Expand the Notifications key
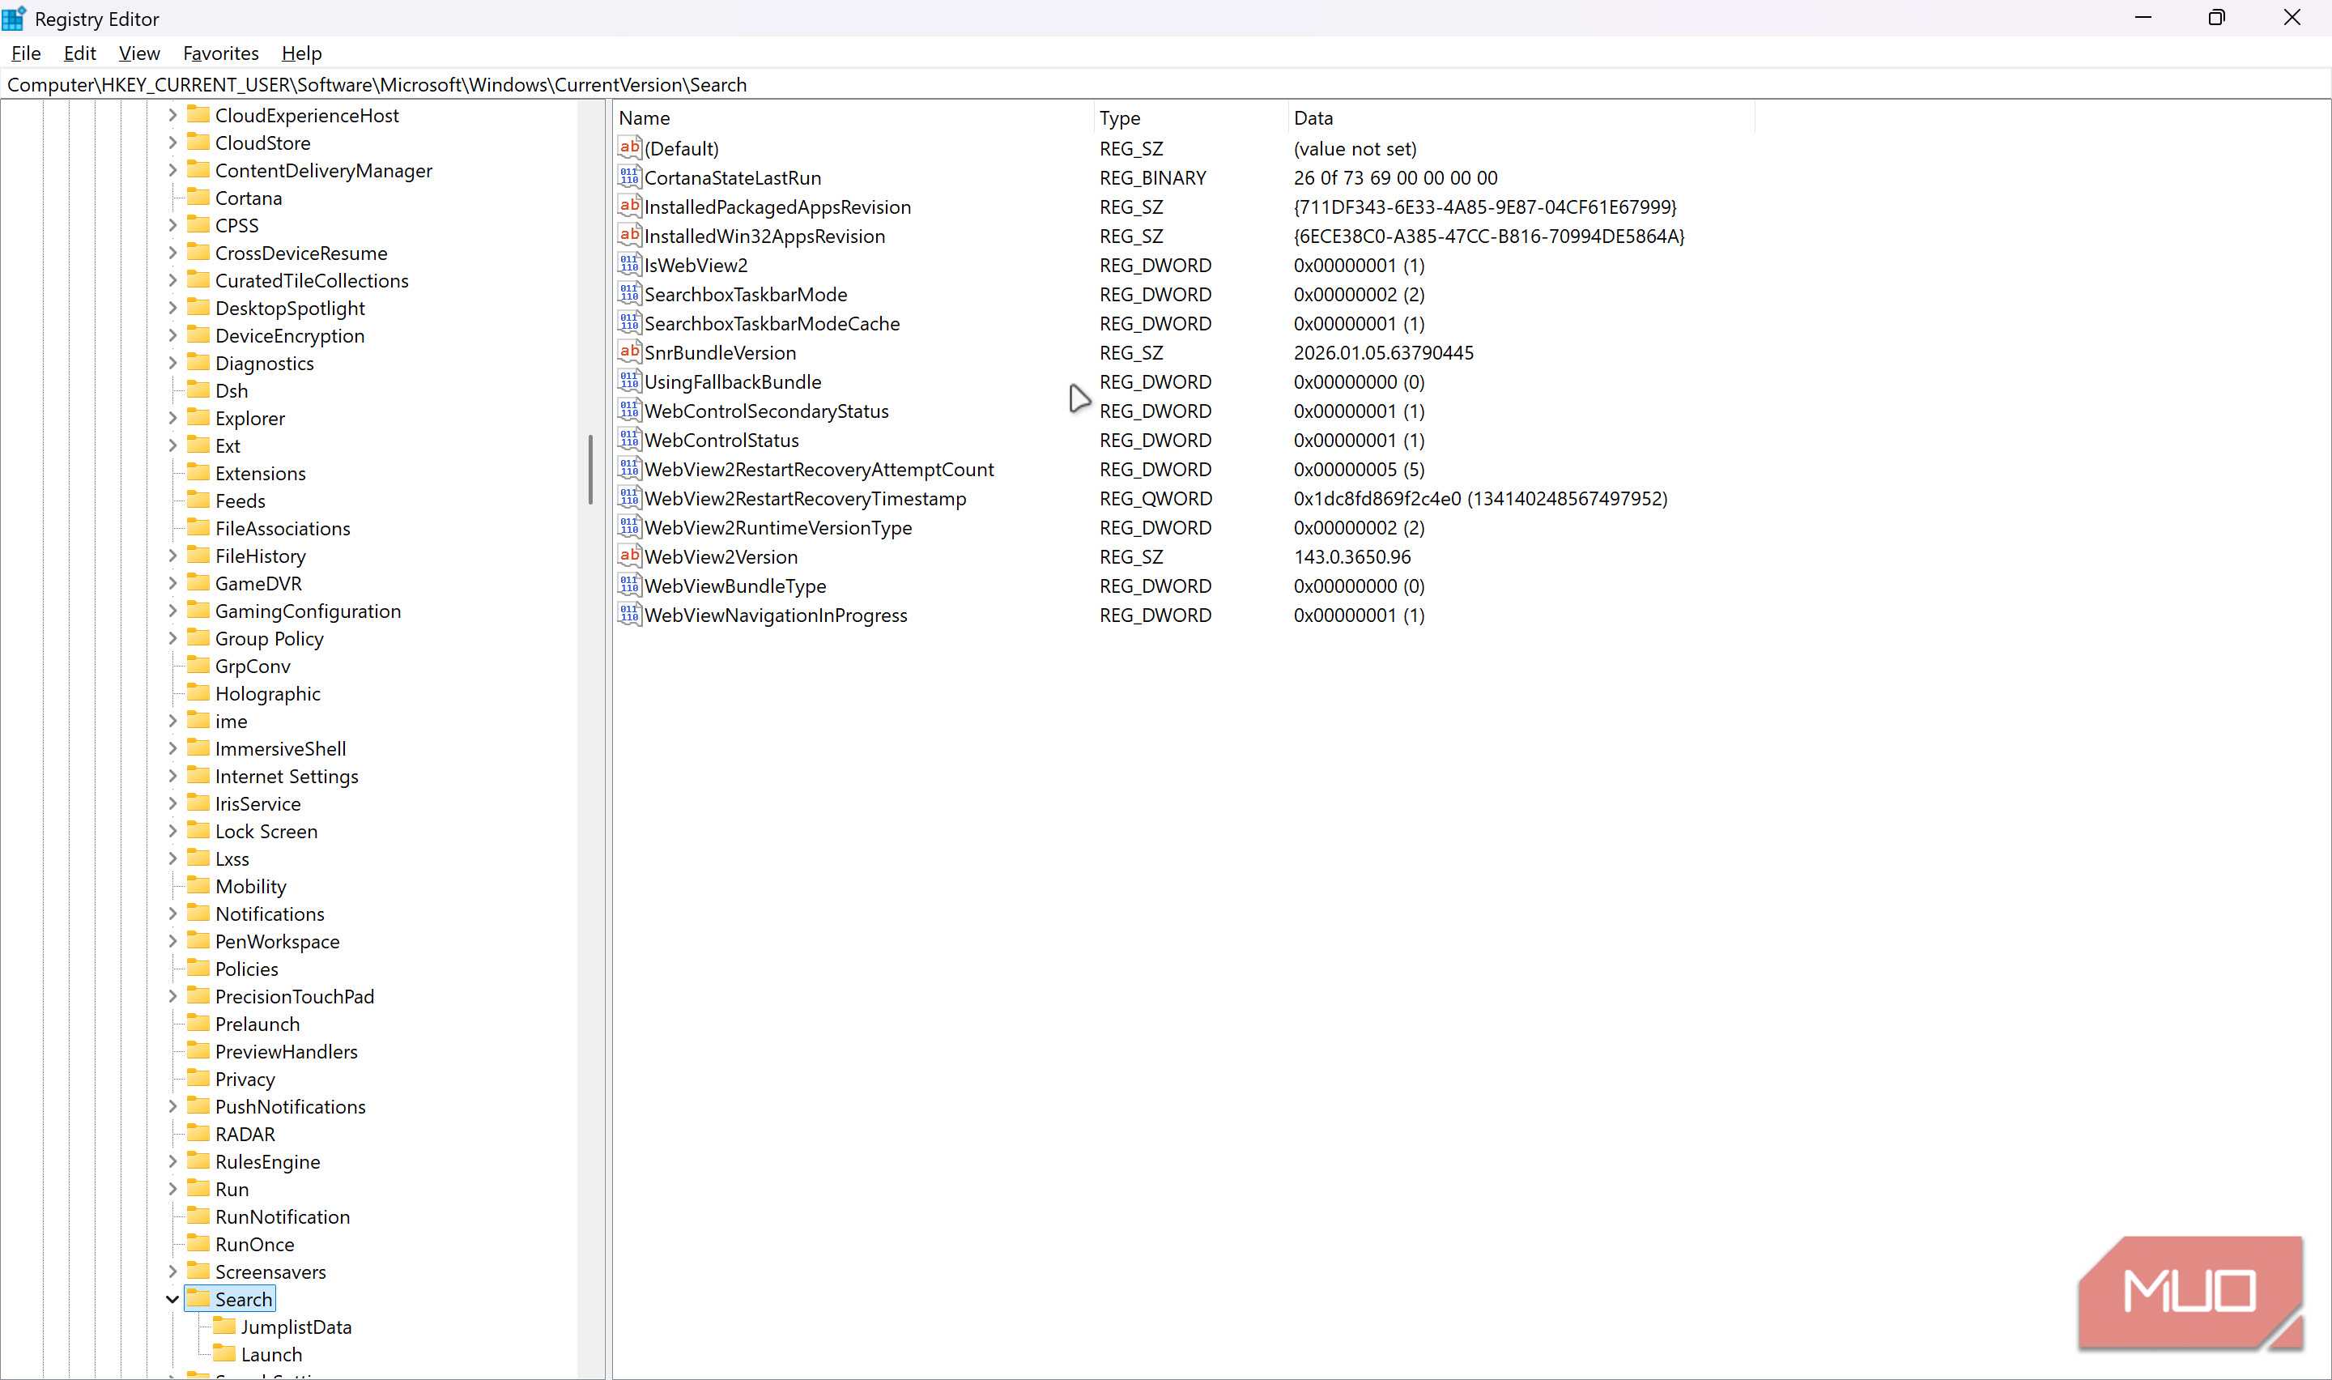 pos(172,914)
